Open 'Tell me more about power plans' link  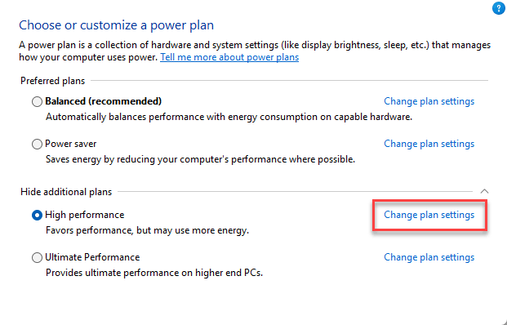(229, 57)
